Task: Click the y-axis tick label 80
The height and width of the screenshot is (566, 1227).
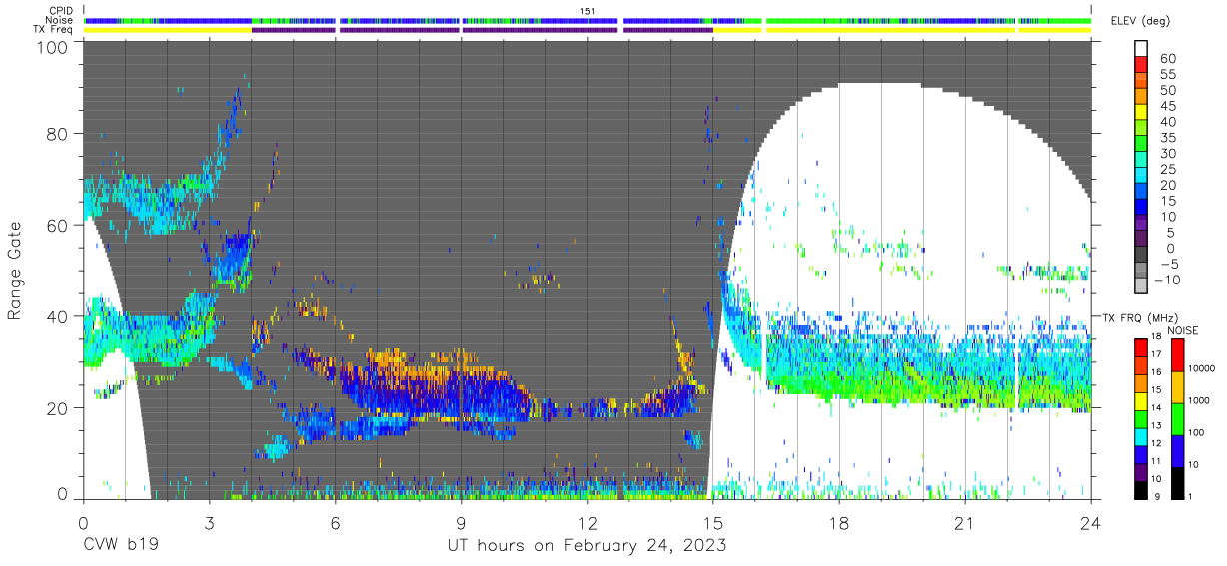Action: 59,134
